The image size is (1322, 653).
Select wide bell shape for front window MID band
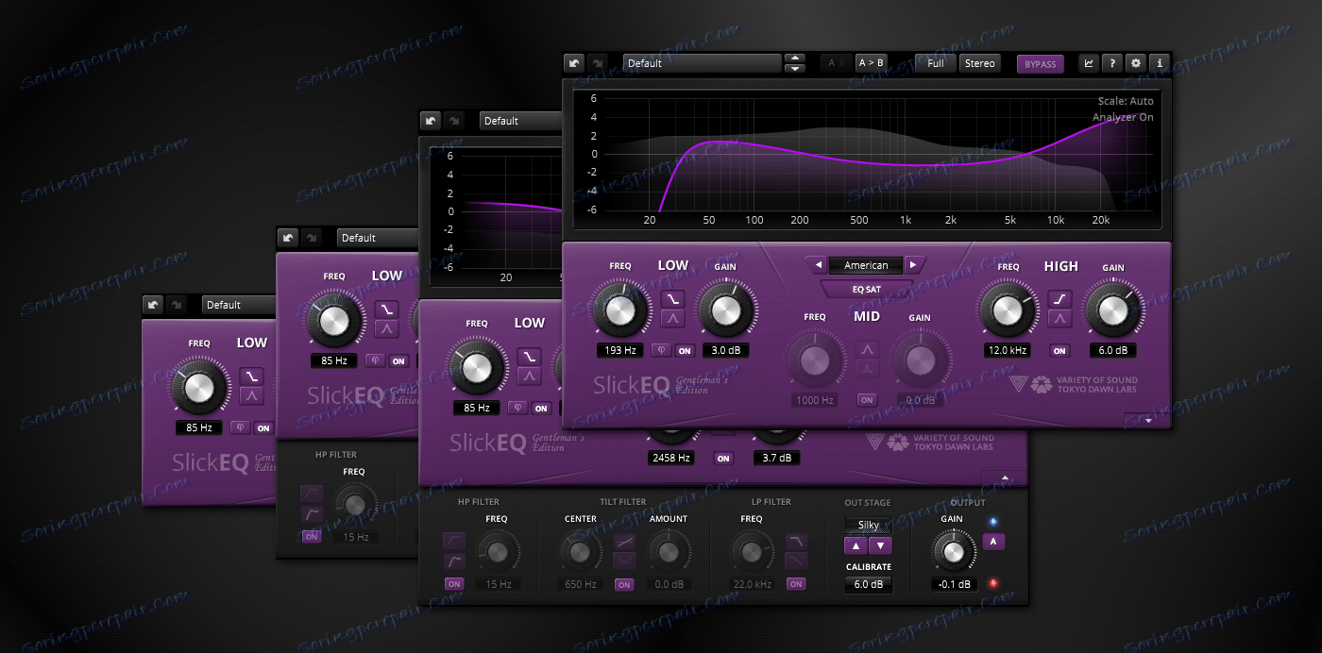(867, 349)
